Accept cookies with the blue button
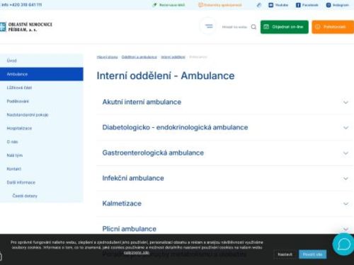 (x=312, y=254)
